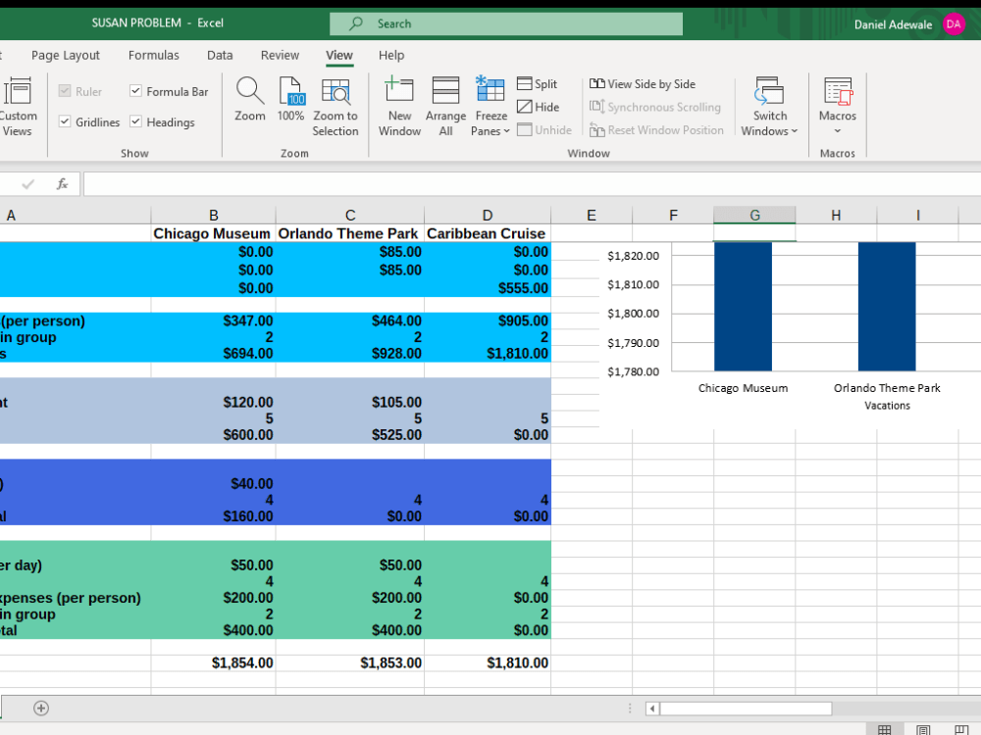Click Zoom to Selection icon

[x=336, y=91]
